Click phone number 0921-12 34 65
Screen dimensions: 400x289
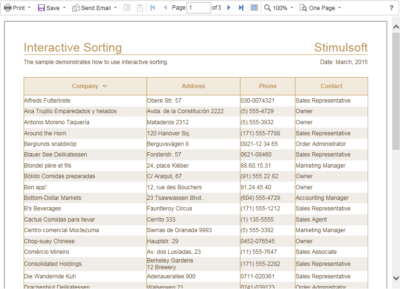pyautogui.click(x=259, y=144)
